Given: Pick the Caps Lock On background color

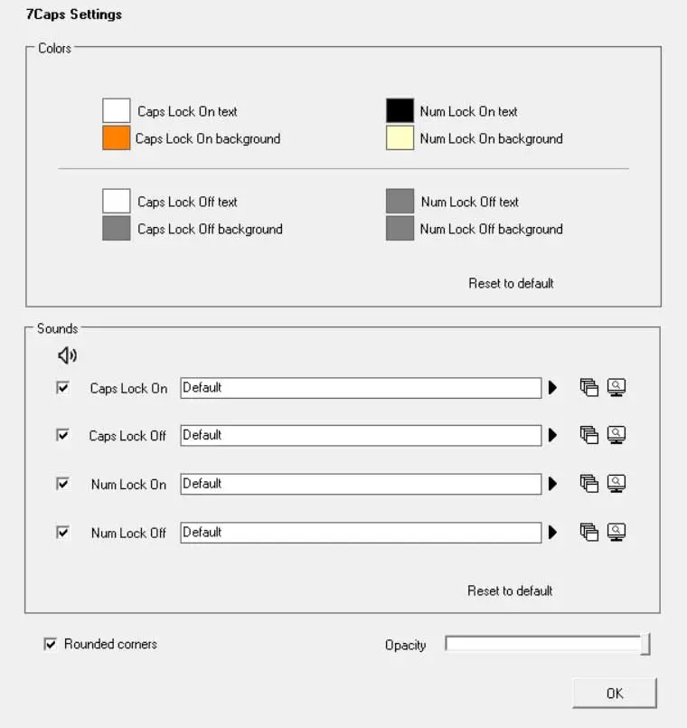Looking at the screenshot, I should point(117,138).
